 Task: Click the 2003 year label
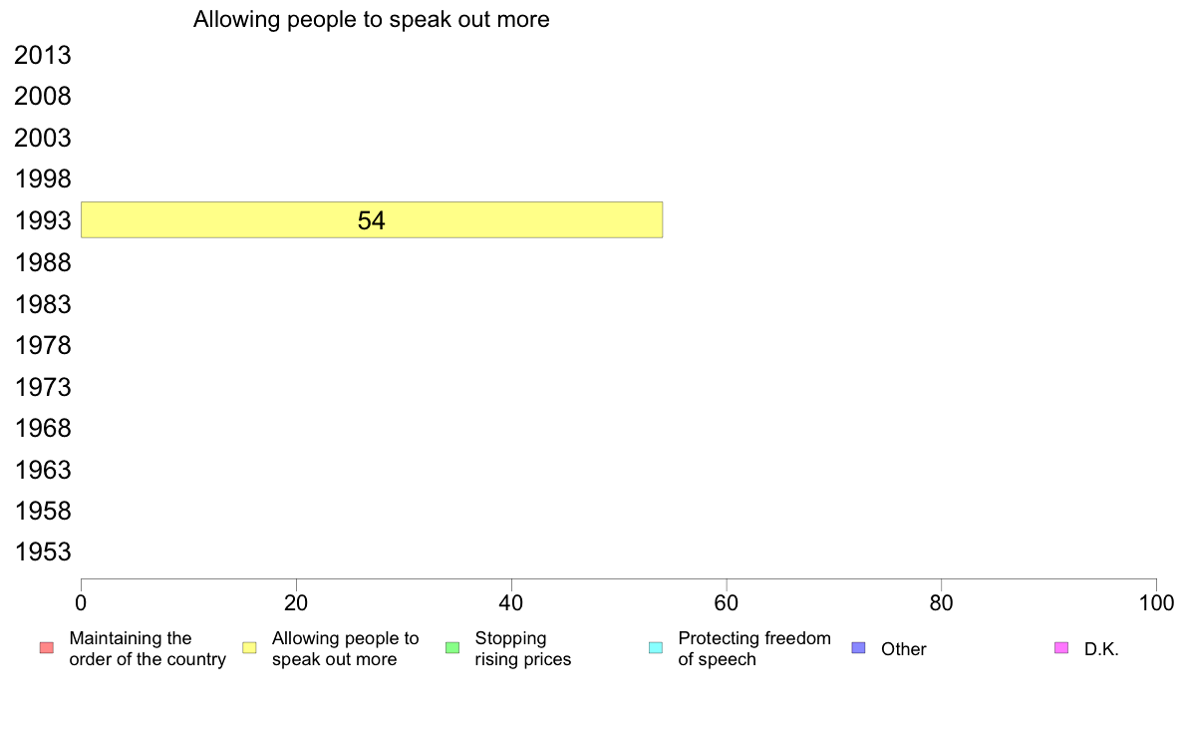coord(43,139)
